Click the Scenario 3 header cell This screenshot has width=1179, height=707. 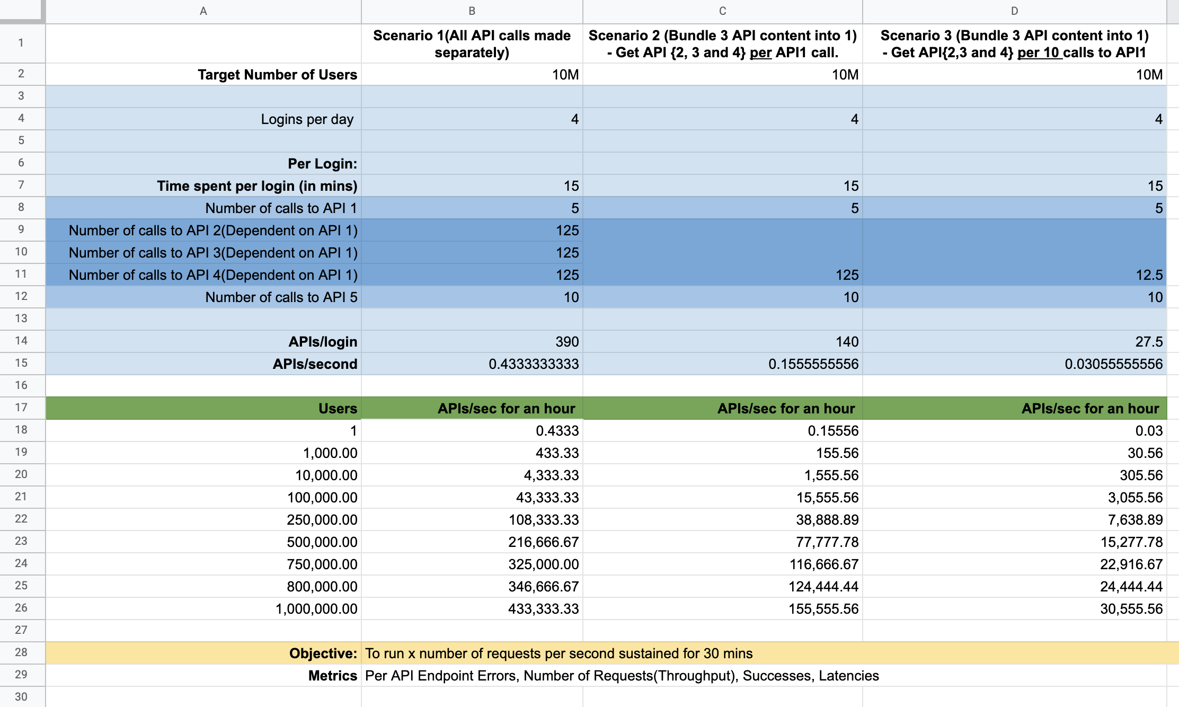(1014, 43)
